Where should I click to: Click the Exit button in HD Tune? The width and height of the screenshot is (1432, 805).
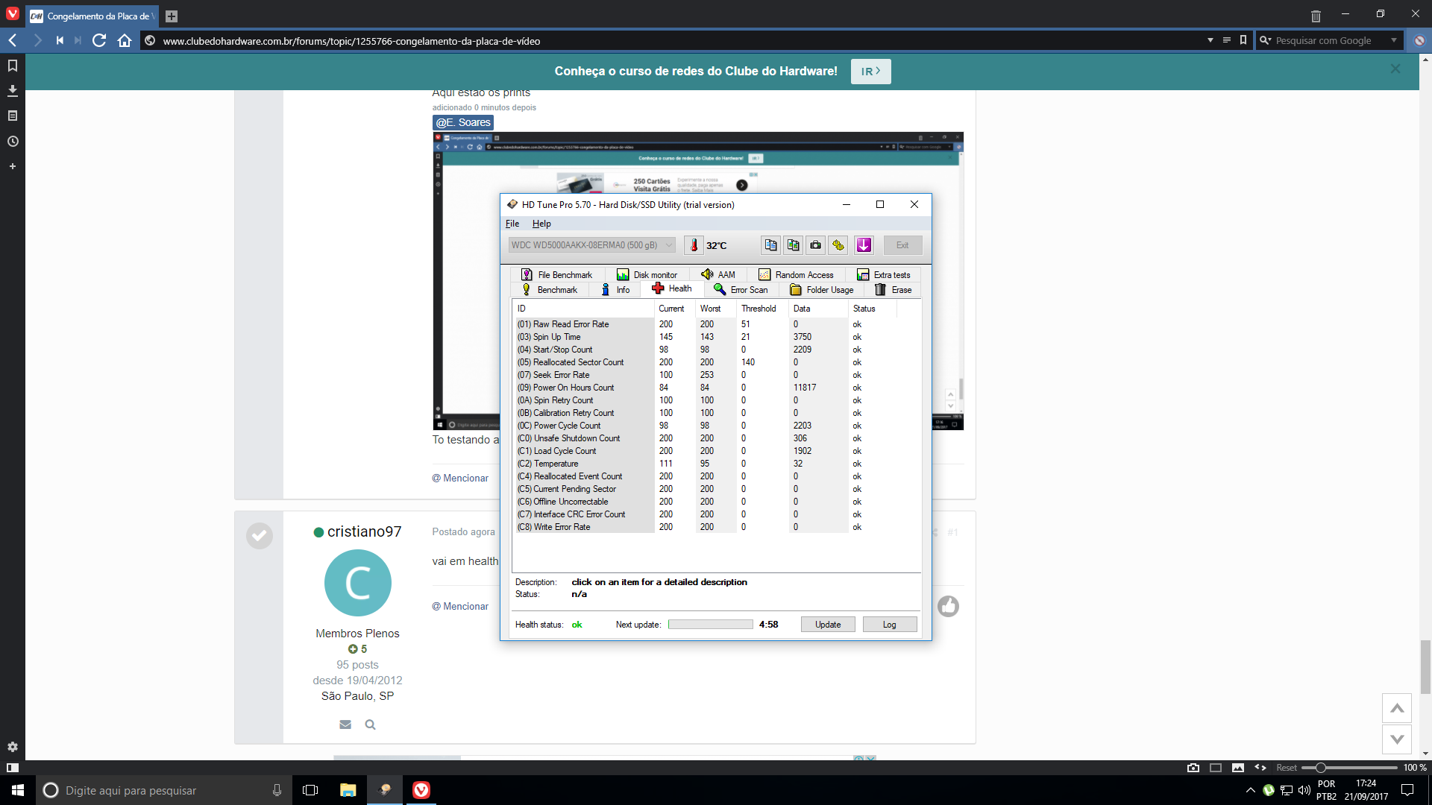pos(902,245)
